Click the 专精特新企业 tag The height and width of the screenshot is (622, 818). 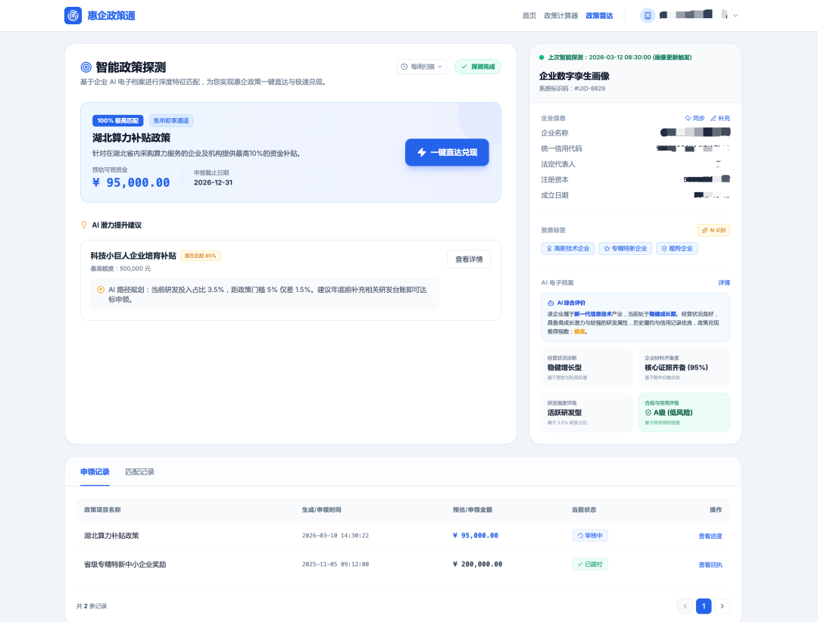[625, 249]
